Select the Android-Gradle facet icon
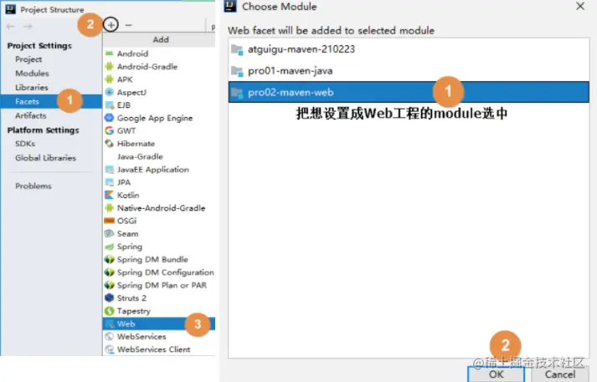597x382 pixels. 110,67
